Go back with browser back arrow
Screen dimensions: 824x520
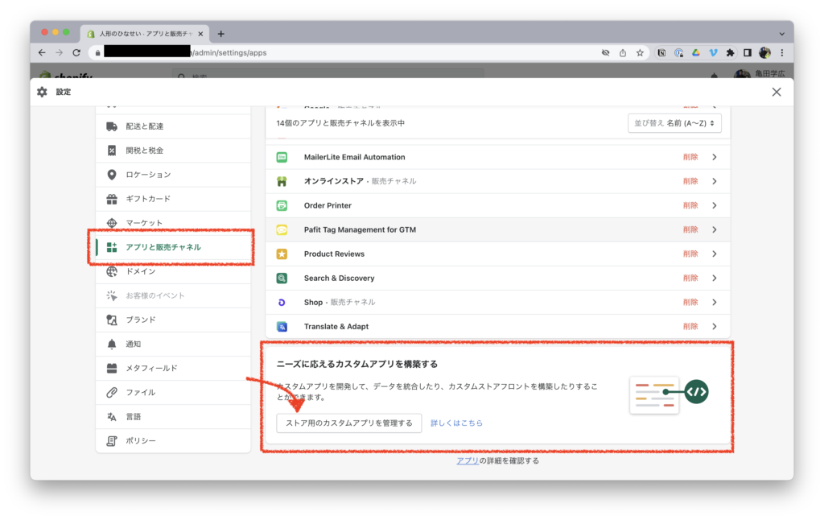[x=42, y=52]
